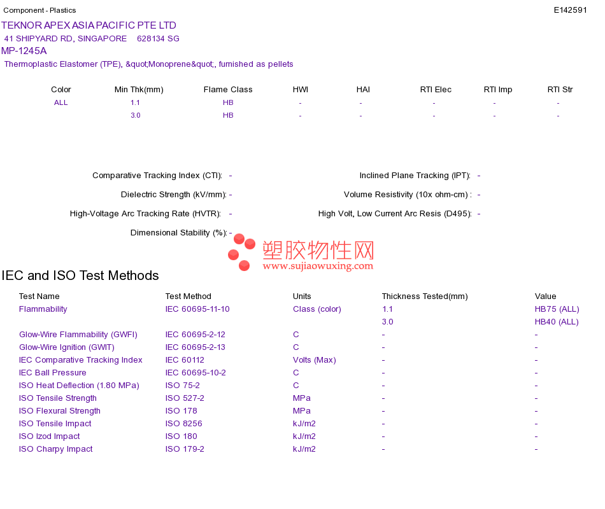Click the www.sujiaowuxing.com watermark URL
The image size is (605, 509).
click(318, 266)
